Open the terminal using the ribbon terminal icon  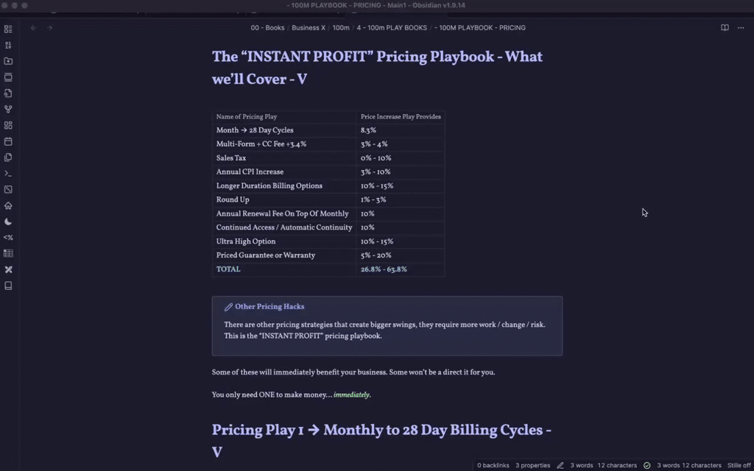click(x=8, y=173)
